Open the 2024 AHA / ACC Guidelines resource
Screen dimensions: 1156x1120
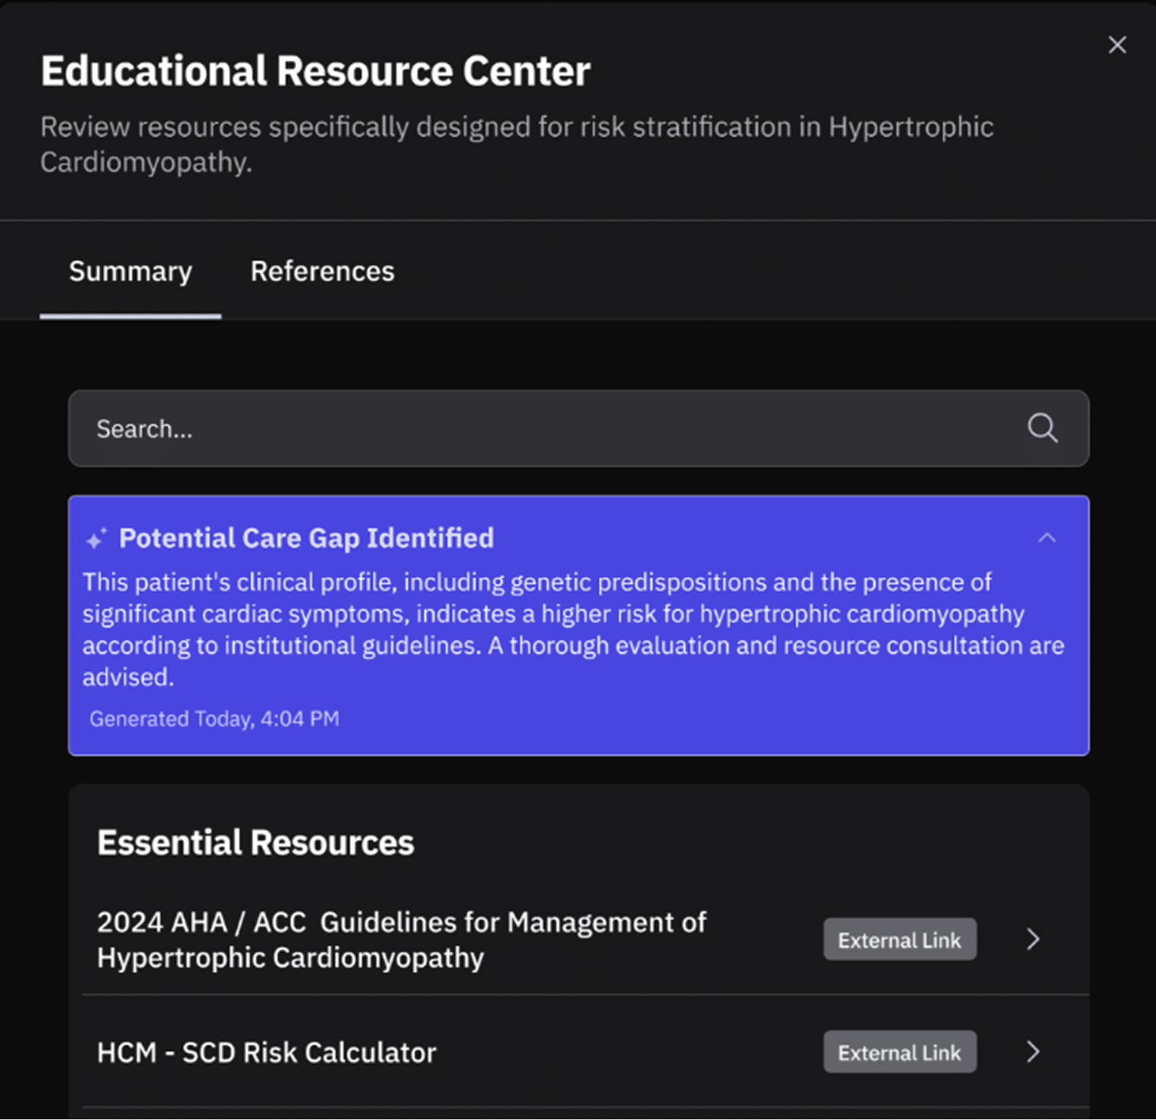pos(401,940)
